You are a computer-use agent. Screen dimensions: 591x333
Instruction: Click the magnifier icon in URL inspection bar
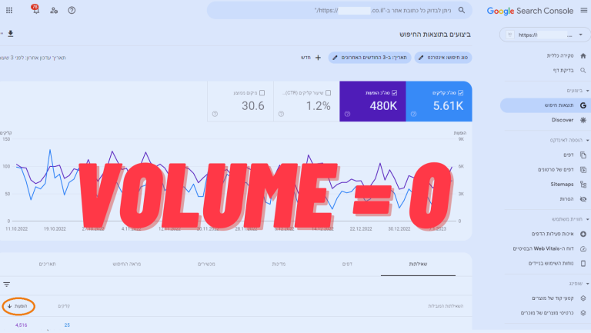click(x=462, y=10)
